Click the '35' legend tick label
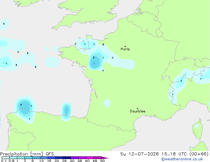 coord(79,161)
